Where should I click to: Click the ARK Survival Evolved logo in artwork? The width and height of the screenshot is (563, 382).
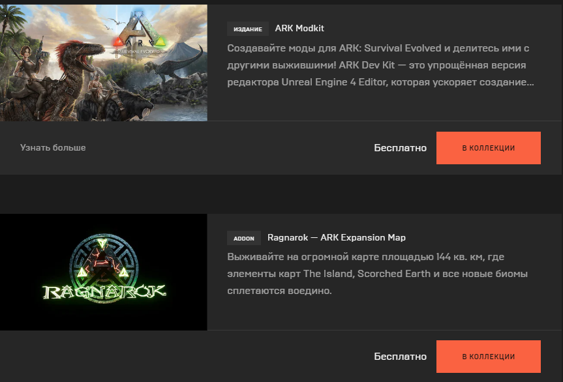coord(140,36)
